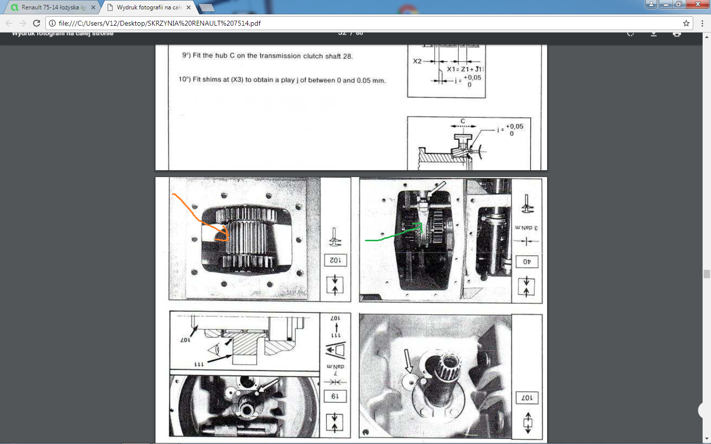Open the Chrome user profile button
Image resolution: width=711 pixels, height=444 pixels.
tap(651, 4)
